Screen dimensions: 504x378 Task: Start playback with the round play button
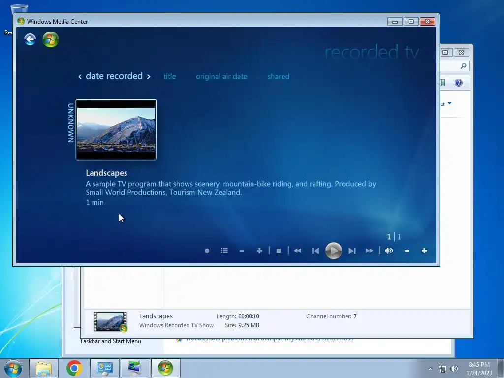click(x=333, y=251)
